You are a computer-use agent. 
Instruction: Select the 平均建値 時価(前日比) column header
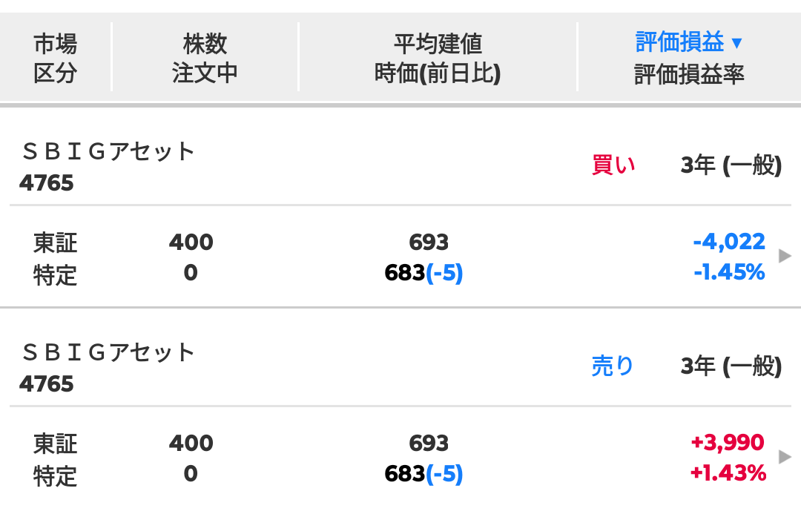(x=438, y=58)
